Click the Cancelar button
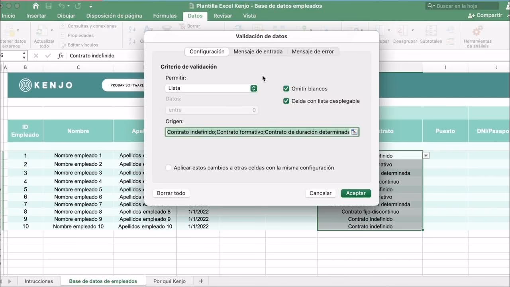This screenshot has width=510, height=287. (320, 193)
